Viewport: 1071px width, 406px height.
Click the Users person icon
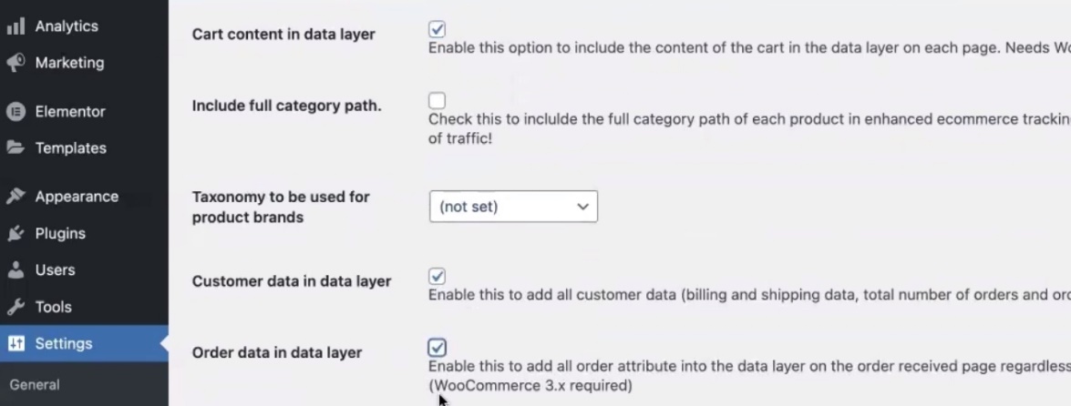pyautogui.click(x=15, y=270)
